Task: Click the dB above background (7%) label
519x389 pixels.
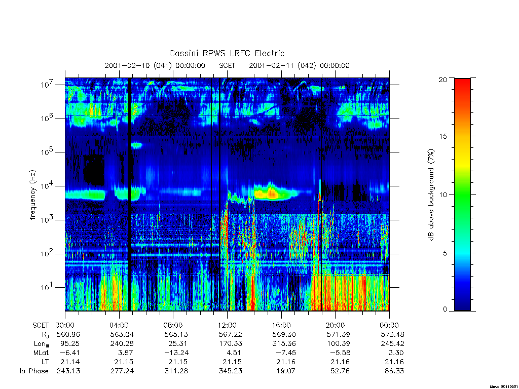Action: [431, 194]
